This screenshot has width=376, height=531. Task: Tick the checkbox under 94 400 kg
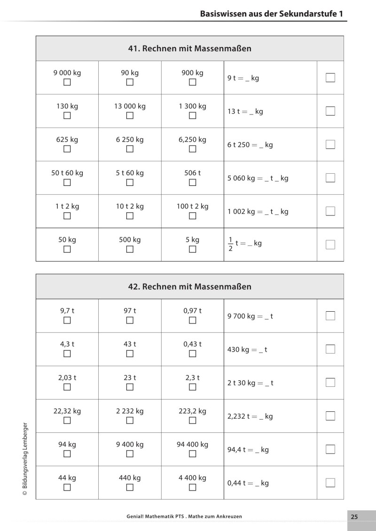[x=192, y=454]
